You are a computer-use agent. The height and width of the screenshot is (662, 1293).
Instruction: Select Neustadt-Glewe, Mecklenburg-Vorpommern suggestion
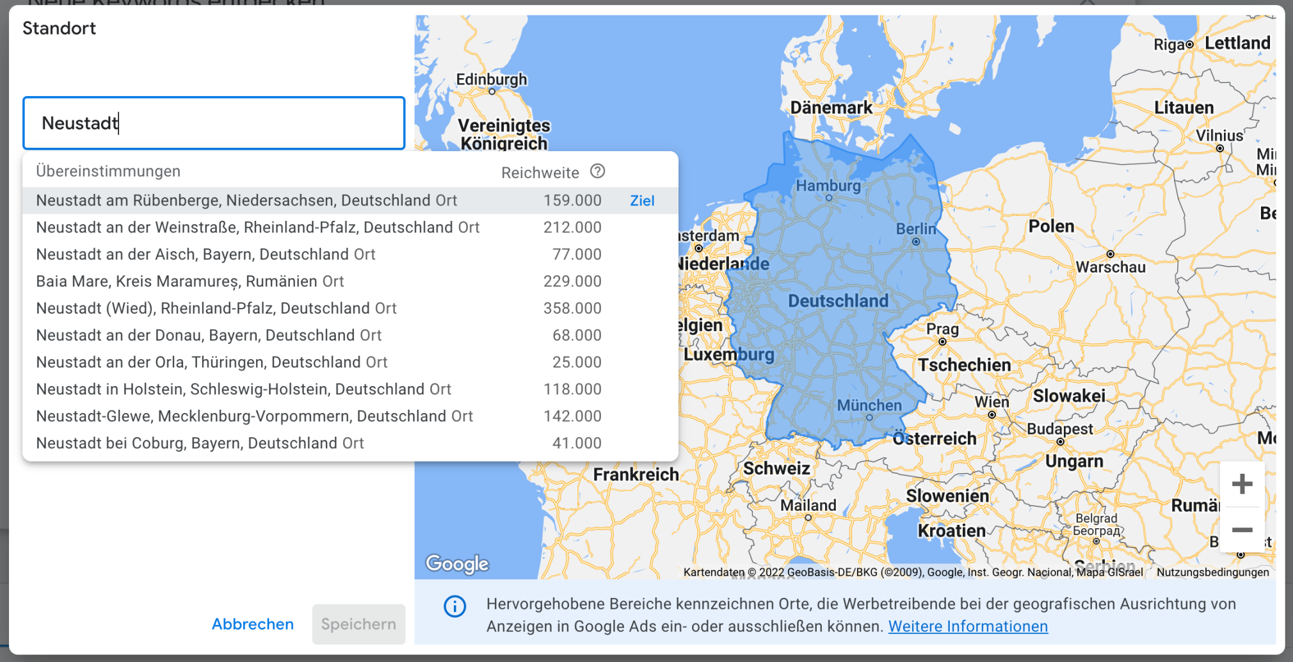click(x=350, y=416)
